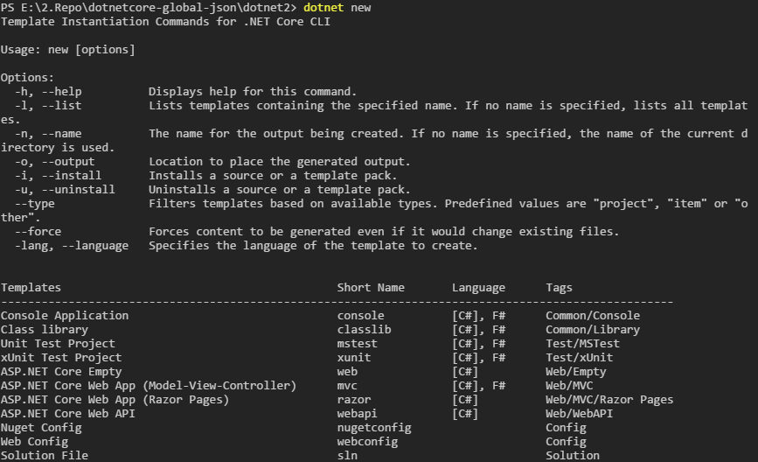
Task: Click the 'Console Application' template row
Action: 65,316
